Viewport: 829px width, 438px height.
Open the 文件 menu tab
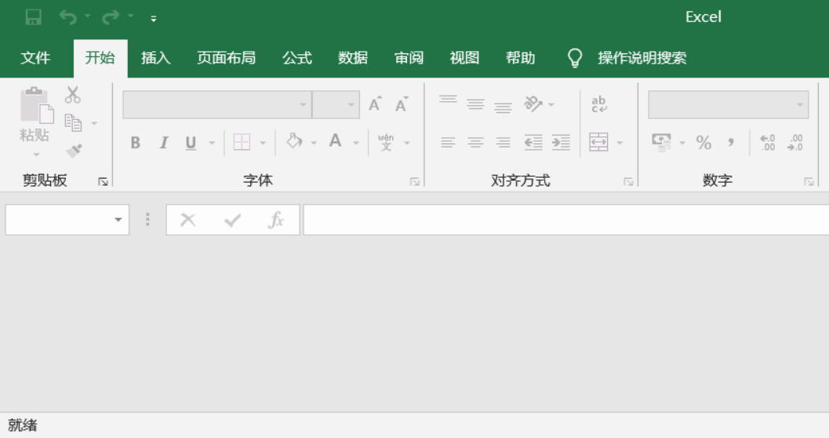tap(35, 57)
